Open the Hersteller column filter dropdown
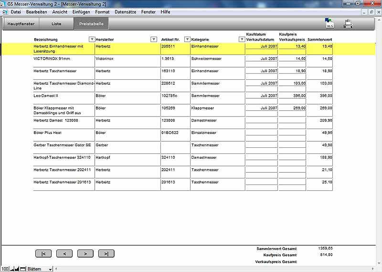382x272 pixels. [154, 39]
